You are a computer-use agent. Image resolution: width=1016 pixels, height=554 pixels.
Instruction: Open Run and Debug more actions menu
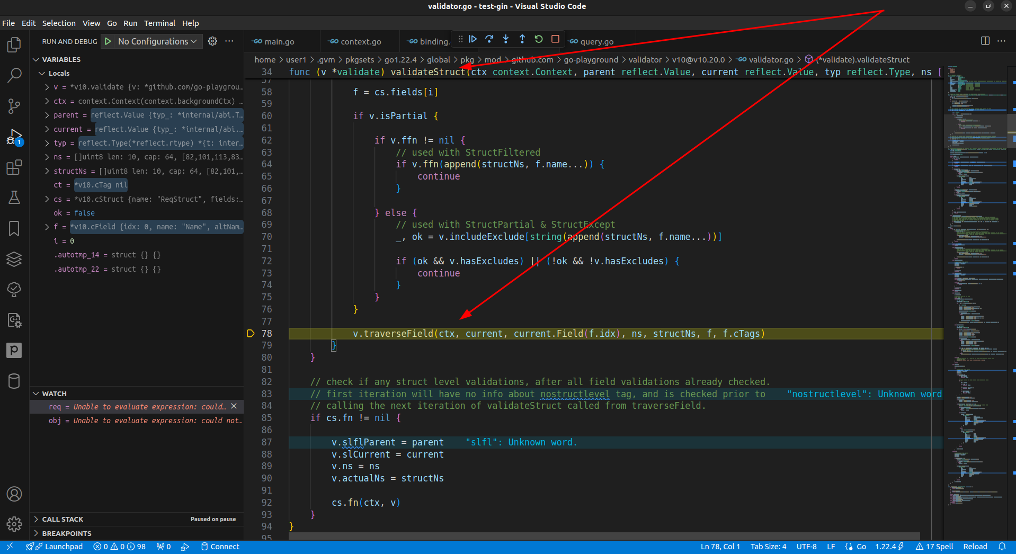click(229, 41)
